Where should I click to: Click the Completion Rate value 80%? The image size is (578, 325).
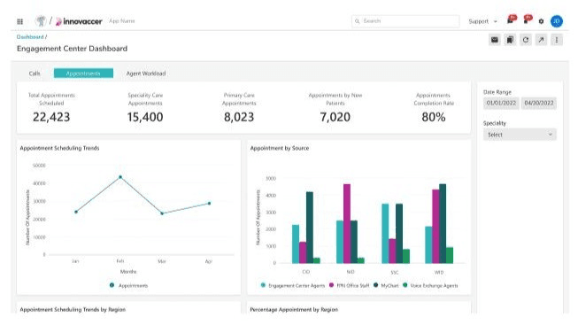(x=434, y=117)
